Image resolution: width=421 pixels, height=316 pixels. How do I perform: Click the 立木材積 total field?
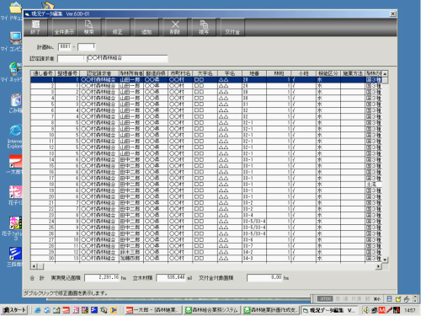(x=171, y=278)
